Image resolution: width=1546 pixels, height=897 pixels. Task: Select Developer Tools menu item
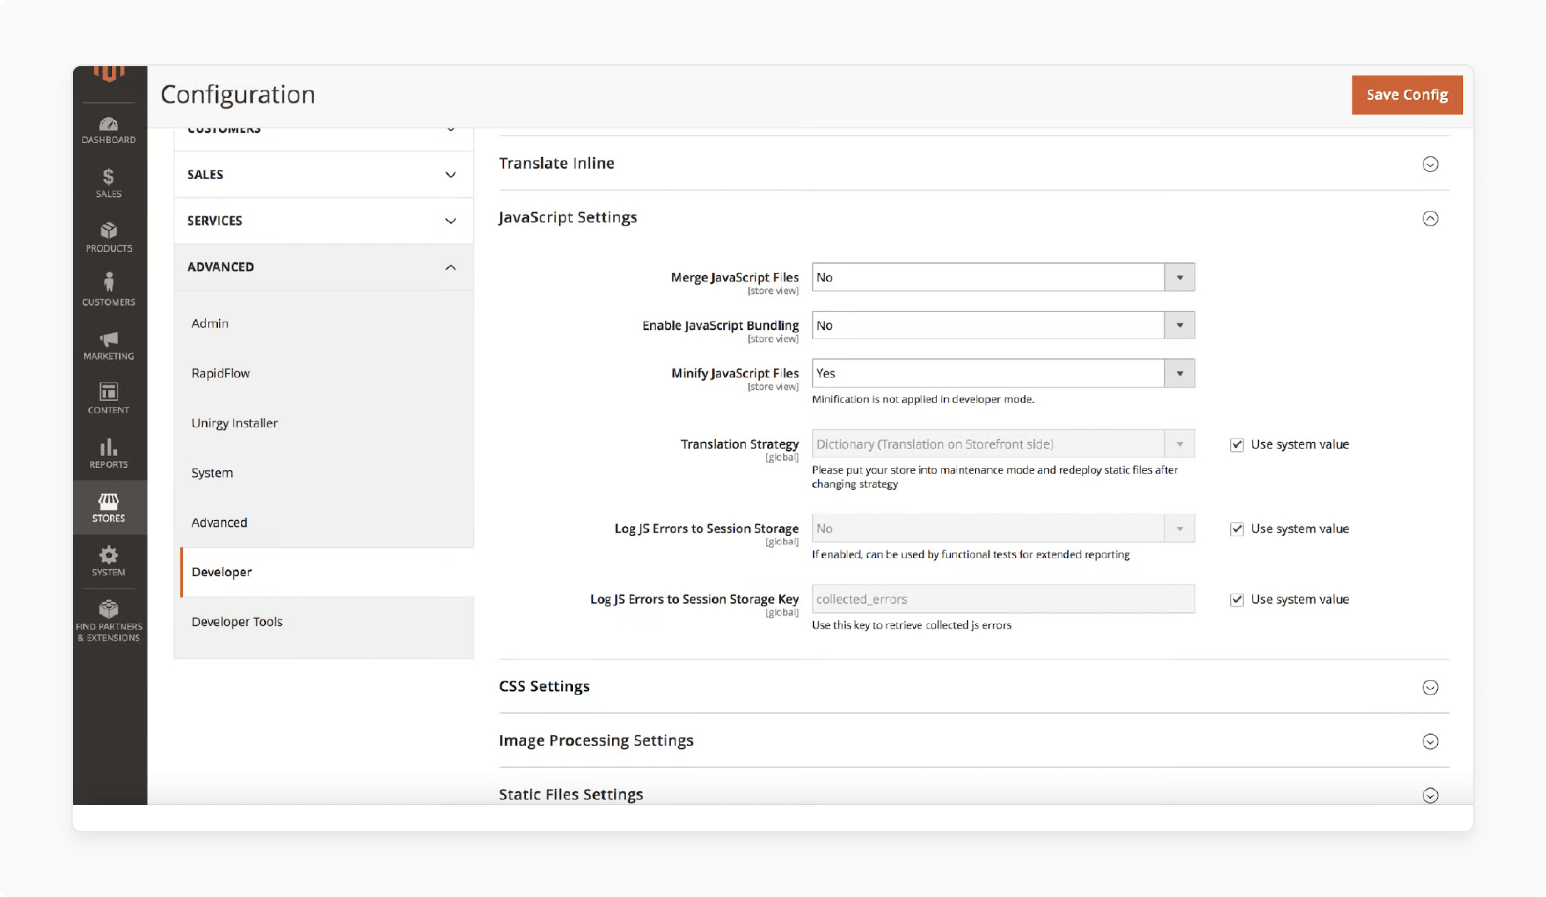[237, 622]
